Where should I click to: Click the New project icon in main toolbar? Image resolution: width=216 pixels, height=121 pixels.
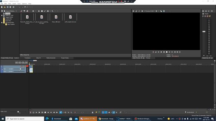(x=2, y=7)
